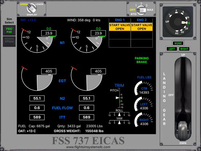The height and width of the screenshot is (151, 201).
Task: Open the www.flightsimsystemsllc.com link
Action: [88, 147]
